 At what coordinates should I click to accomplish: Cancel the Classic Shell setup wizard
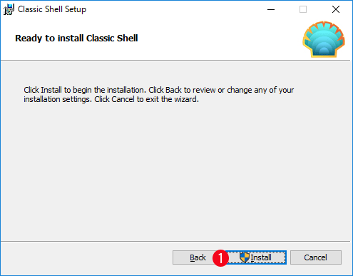point(316,257)
